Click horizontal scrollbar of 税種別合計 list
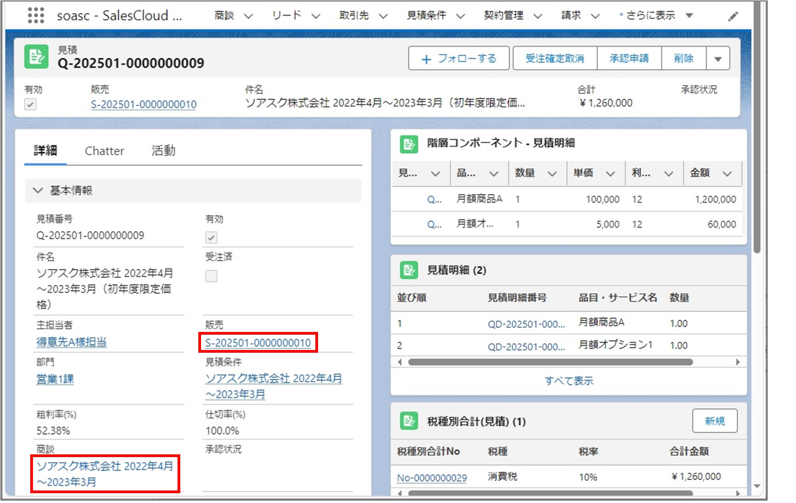The width and height of the screenshot is (796, 503). tap(550, 493)
